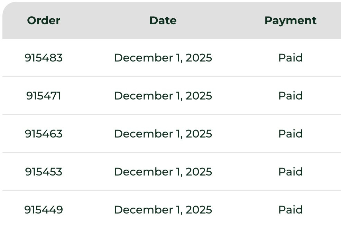Select Paid status of order 915453
This screenshot has height=237, width=341.
pyautogui.click(x=290, y=172)
